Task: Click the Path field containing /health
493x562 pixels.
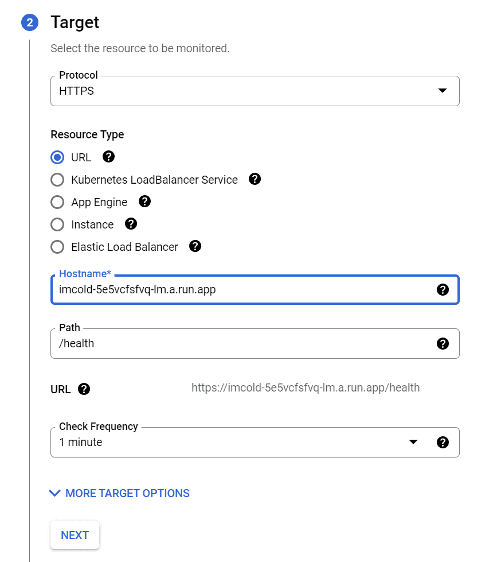Action: (241, 343)
